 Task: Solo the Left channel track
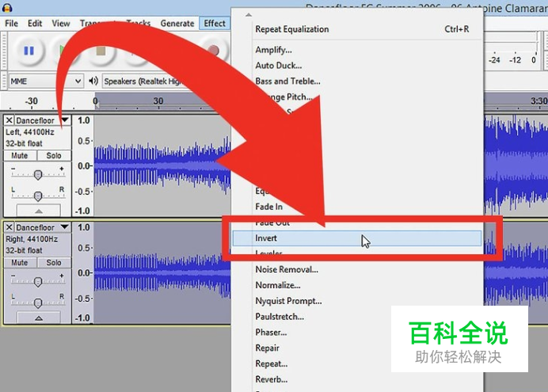tap(54, 155)
